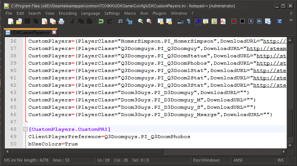The height and width of the screenshot is (166, 297).
Task: Start macro recording with red dot icon
Action: tap(234, 21)
